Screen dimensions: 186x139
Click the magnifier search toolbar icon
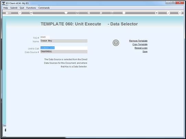point(31,13)
